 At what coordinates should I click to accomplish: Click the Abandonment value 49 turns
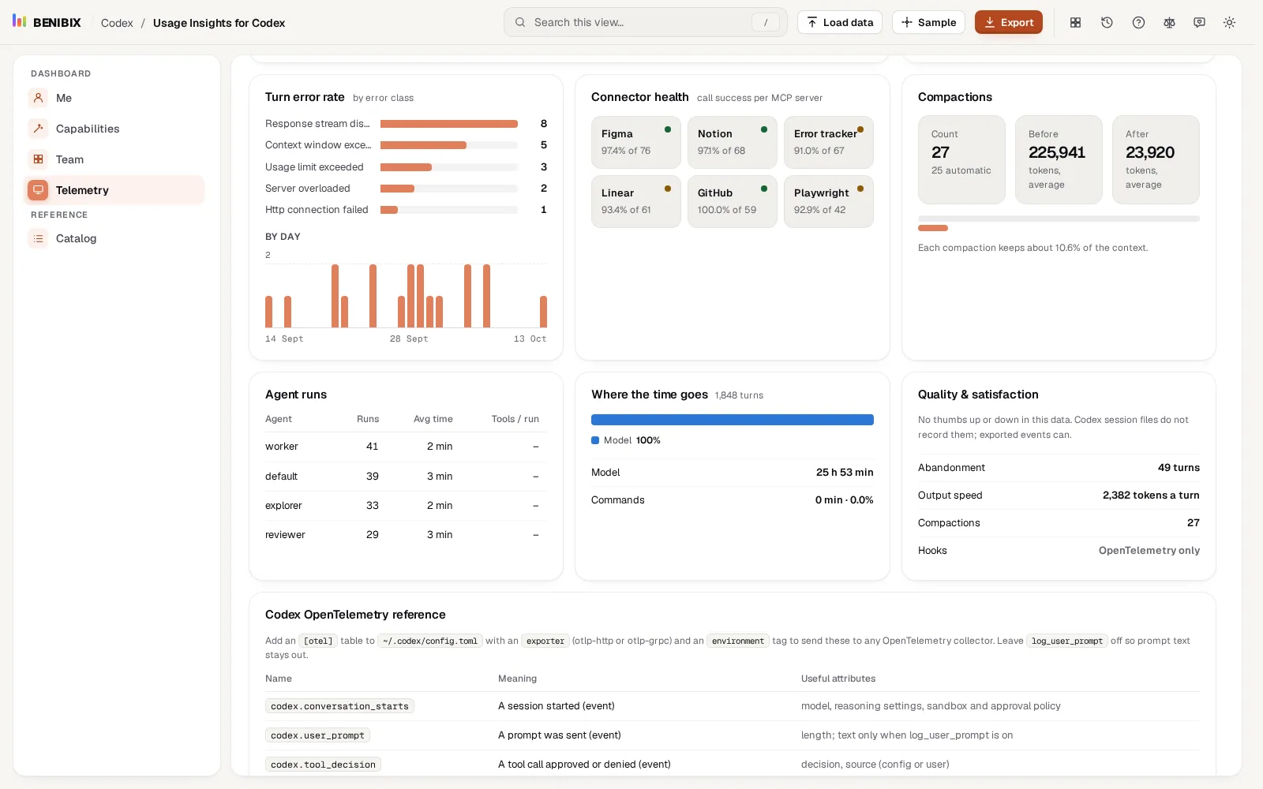point(1179,468)
